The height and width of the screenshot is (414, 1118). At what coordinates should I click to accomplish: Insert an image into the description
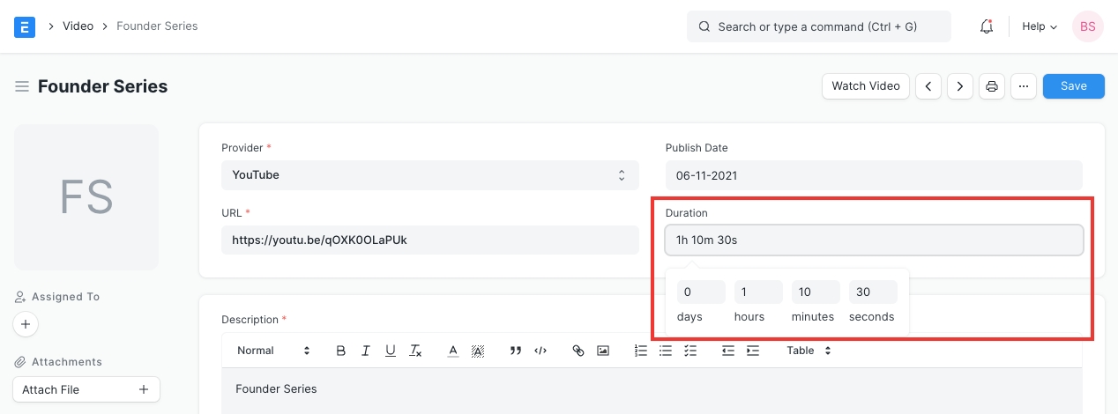603,351
